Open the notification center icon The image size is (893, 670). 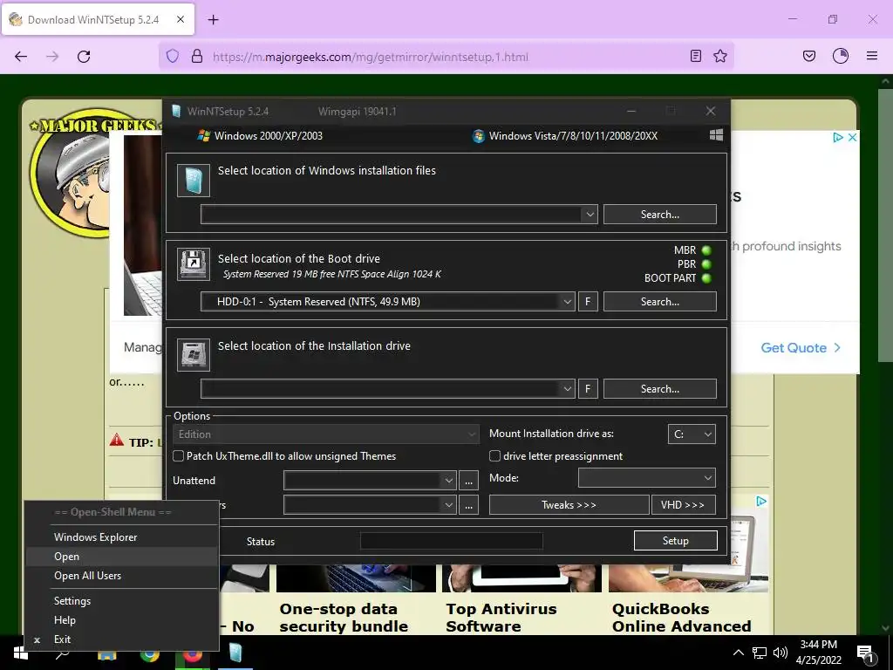click(866, 653)
